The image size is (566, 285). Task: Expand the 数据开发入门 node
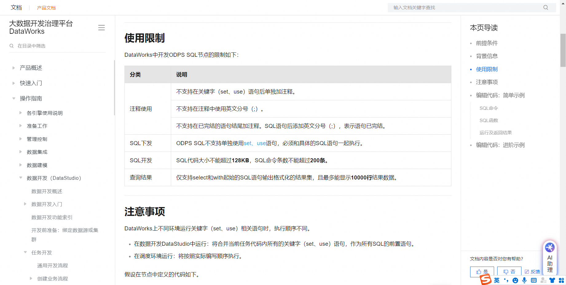click(25, 204)
